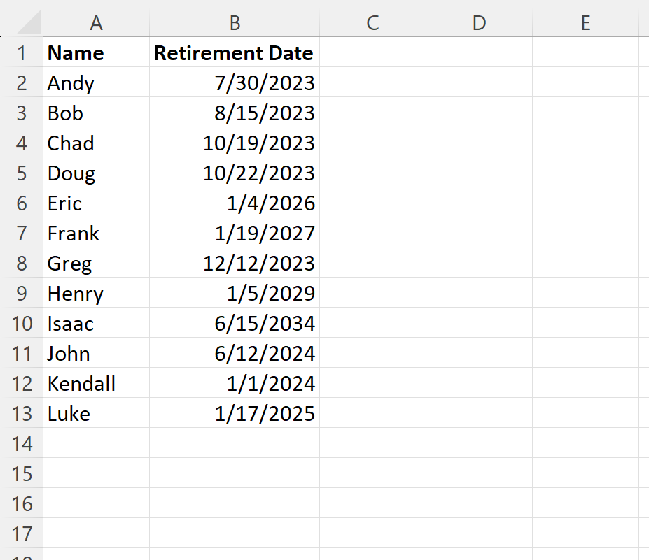Select the cell containing Frank
Screen dimensions: 649x560
97,234
